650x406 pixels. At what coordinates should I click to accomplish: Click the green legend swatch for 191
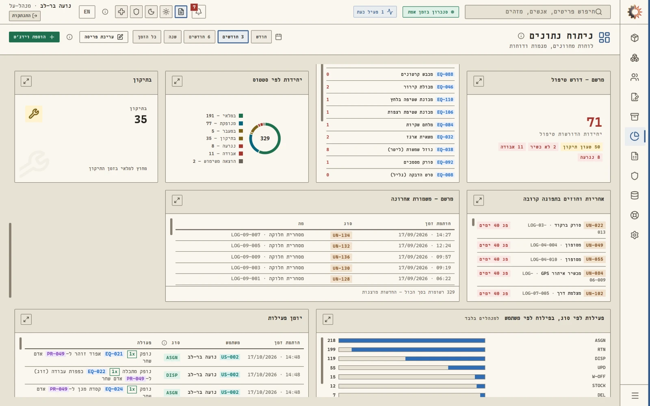[x=241, y=116]
